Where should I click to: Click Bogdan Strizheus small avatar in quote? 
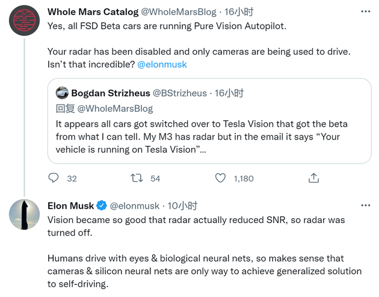(62, 93)
